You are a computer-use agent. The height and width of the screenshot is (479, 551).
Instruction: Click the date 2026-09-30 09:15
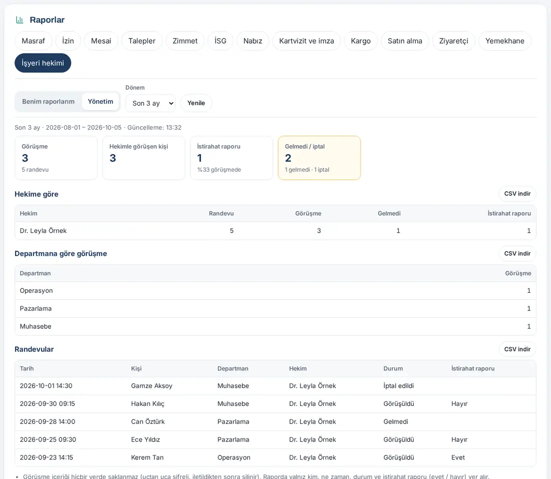tap(48, 403)
